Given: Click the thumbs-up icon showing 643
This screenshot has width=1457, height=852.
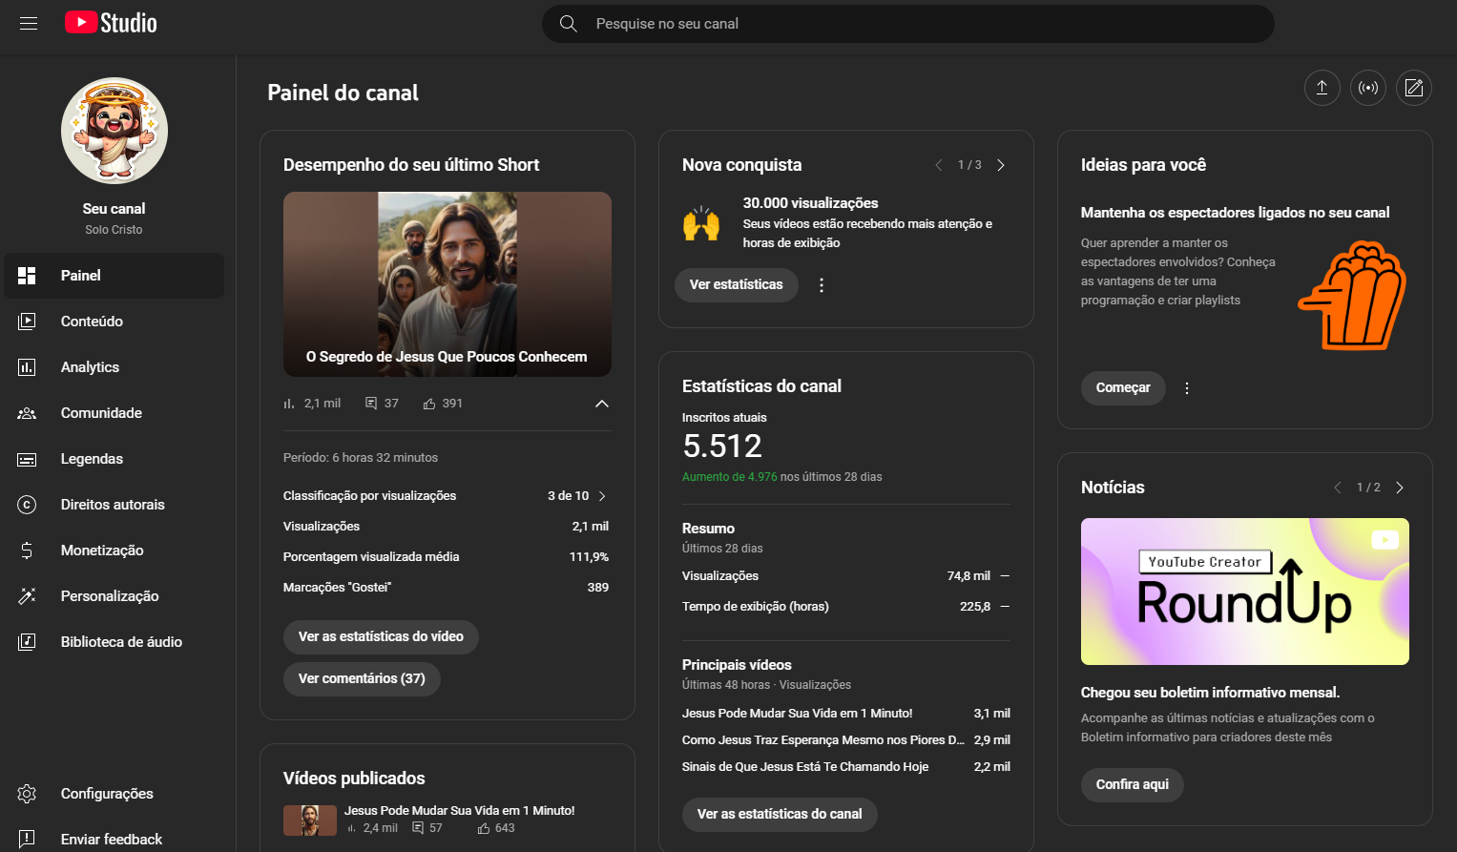Looking at the screenshot, I should pos(484,828).
